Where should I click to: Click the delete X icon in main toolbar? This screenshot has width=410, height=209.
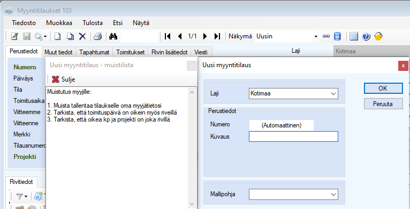click(x=82, y=36)
